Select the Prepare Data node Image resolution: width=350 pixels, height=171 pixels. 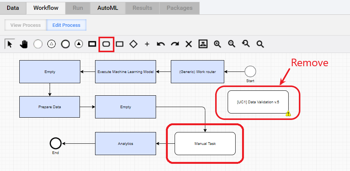coord(50,107)
